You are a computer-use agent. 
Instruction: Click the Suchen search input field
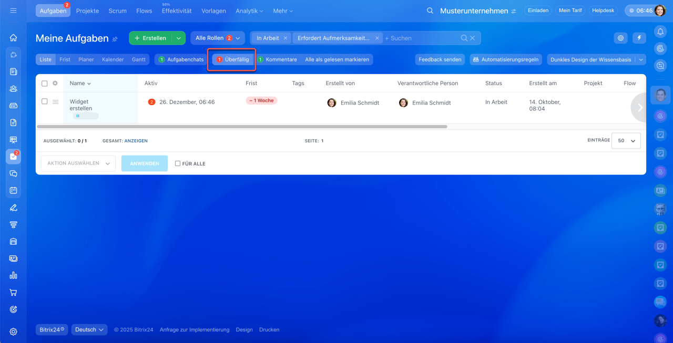tap(421, 38)
